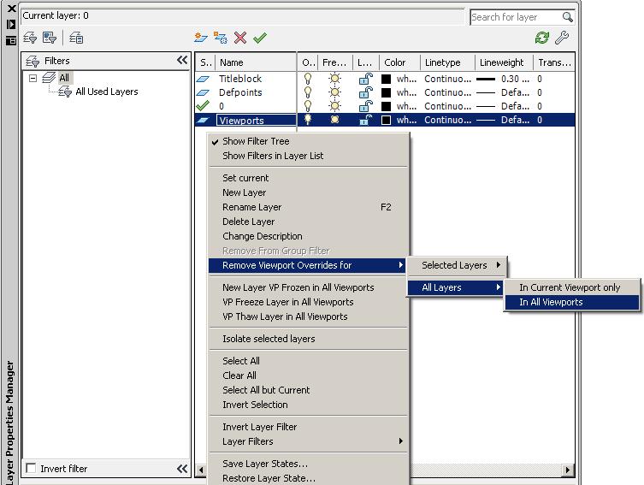The height and width of the screenshot is (485, 644).
Task: Collapse the Filters panel with double chevron
Action: coord(182,61)
